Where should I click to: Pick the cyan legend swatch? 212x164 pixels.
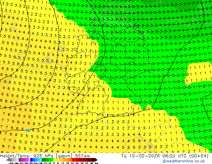click(x=40, y=160)
